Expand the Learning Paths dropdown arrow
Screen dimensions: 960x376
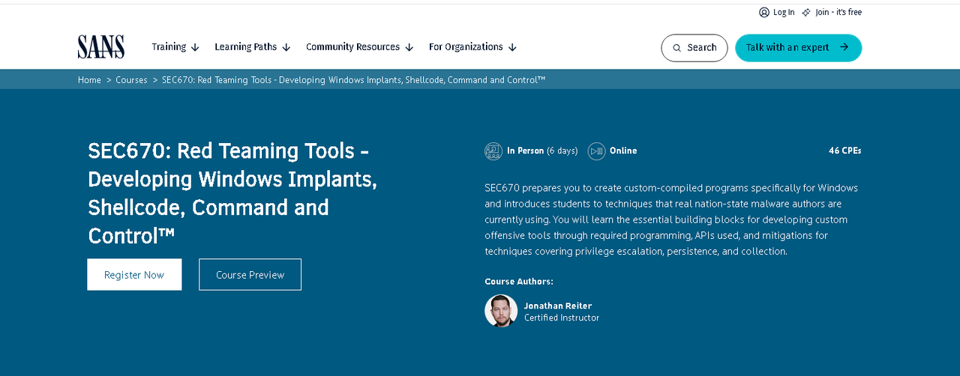286,47
